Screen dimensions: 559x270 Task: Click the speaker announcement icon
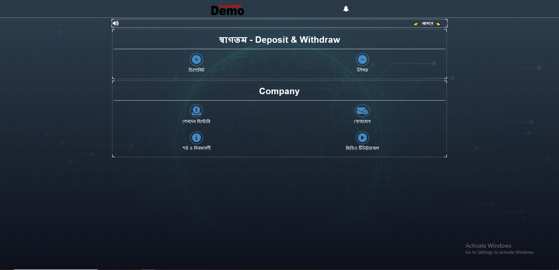[x=116, y=23]
